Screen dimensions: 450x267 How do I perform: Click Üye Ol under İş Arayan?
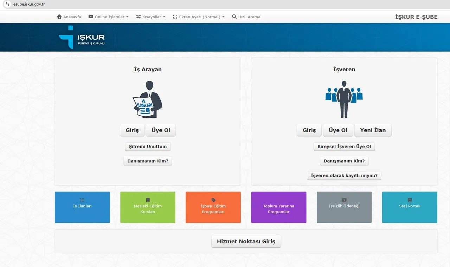click(x=161, y=130)
